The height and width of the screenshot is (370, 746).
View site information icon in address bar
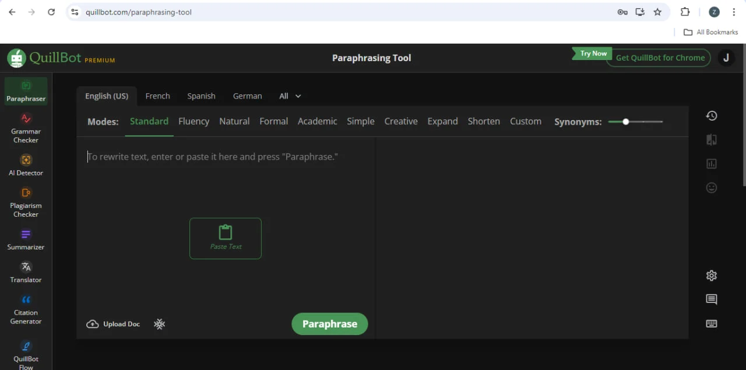point(74,12)
